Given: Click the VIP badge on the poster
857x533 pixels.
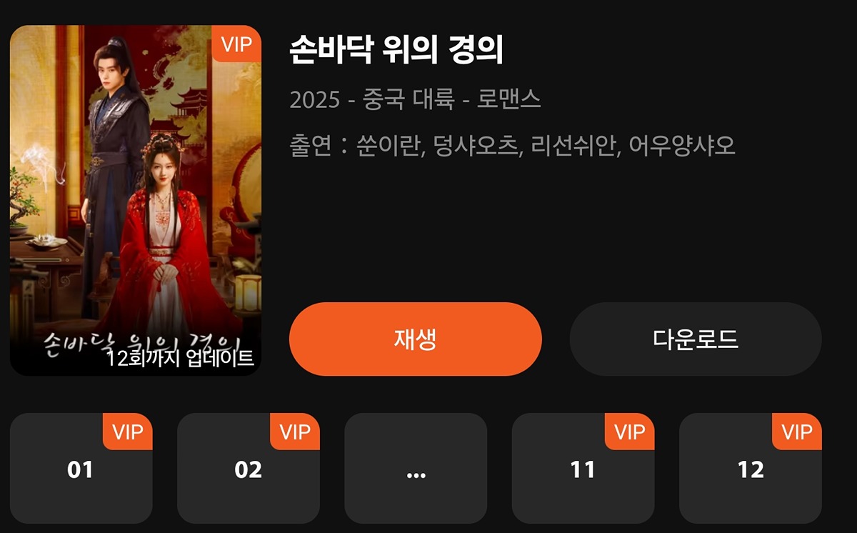Looking at the screenshot, I should [x=237, y=44].
